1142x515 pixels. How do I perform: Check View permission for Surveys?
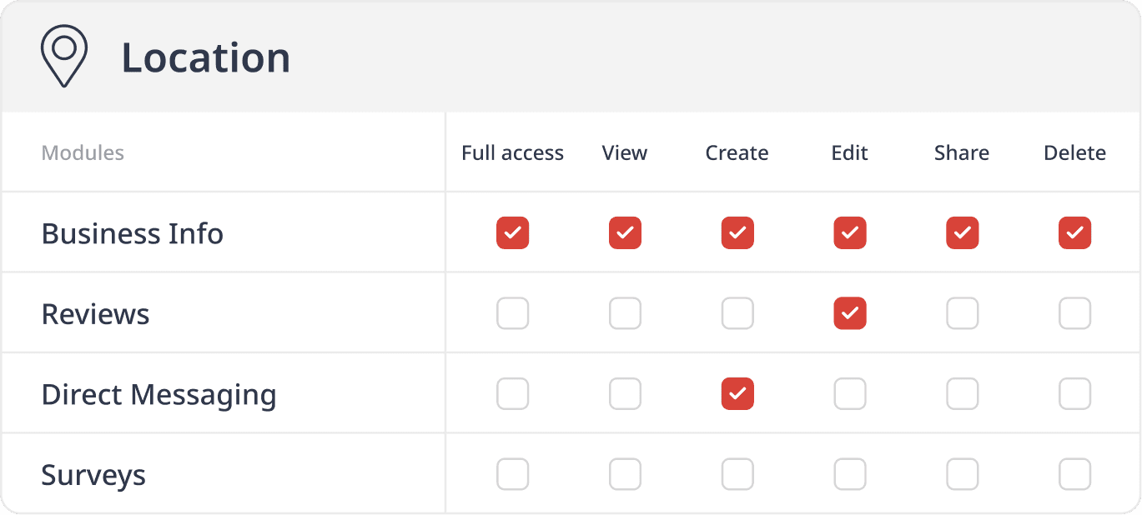click(625, 475)
